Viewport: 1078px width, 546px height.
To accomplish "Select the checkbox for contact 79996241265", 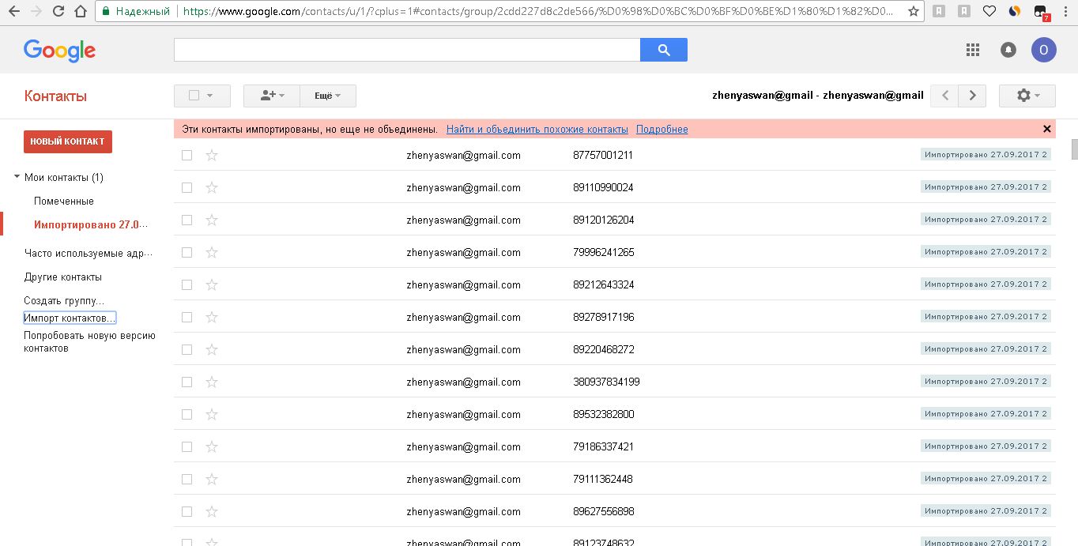I will coord(187,253).
